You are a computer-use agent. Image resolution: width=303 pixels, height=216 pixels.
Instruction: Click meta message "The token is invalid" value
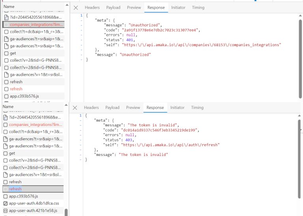click(152, 125)
